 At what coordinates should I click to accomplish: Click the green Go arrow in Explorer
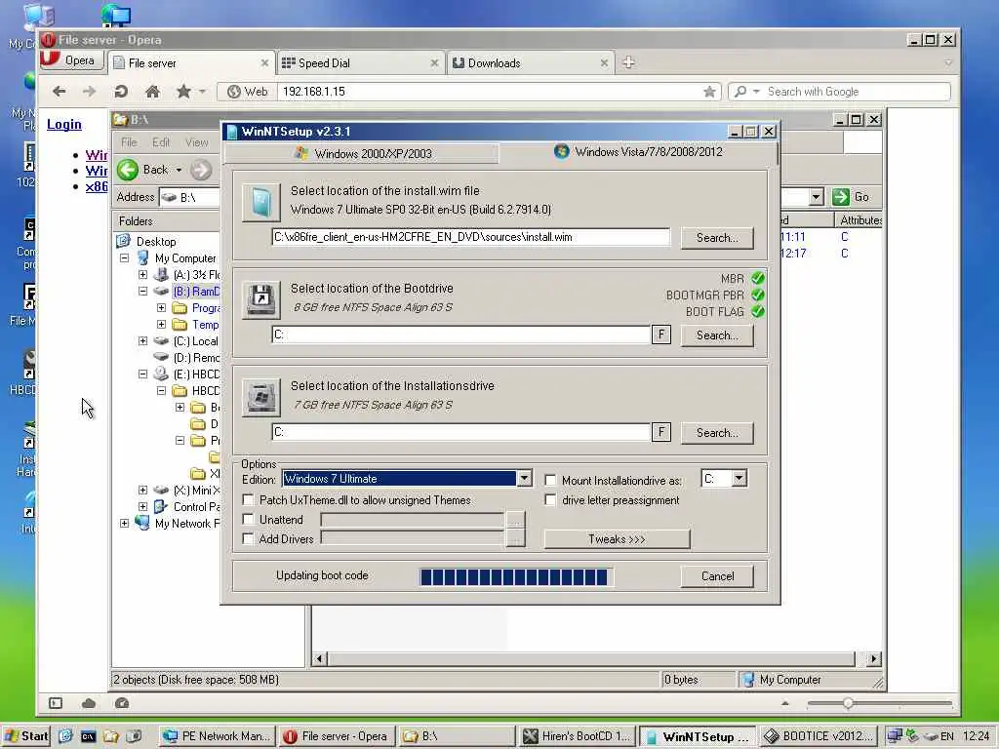[841, 197]
